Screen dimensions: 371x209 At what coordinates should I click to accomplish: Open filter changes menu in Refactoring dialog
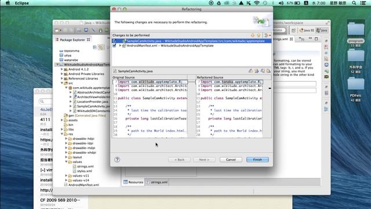coord(267,35)
